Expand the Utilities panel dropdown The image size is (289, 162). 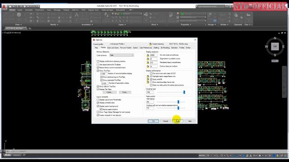point(224,25)
